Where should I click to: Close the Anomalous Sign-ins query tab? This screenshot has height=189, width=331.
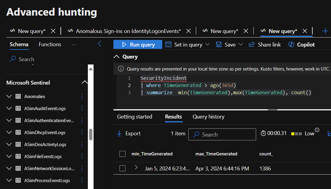[188, 31]
